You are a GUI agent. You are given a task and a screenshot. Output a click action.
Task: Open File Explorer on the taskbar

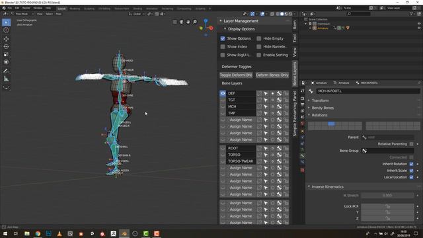[27, 233]
